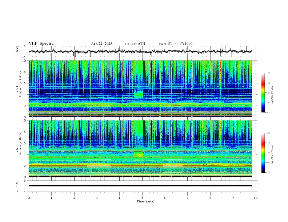Click the green burst patch in ch.2 spectrogram
The width and height of the screenshot is (288, 222).
pyautogui.click(x=139, y=154)
